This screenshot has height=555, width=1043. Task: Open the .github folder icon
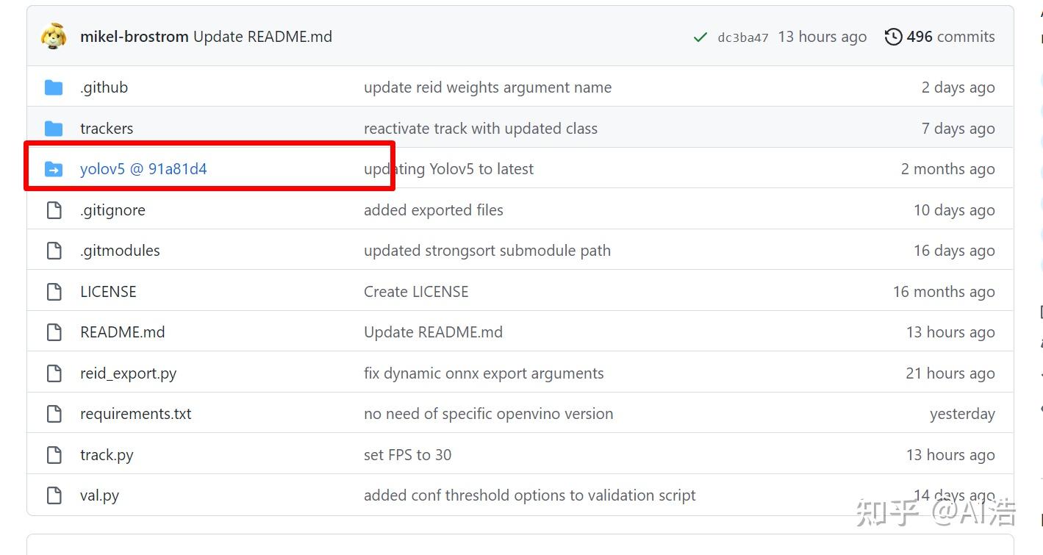pos(54,87)
